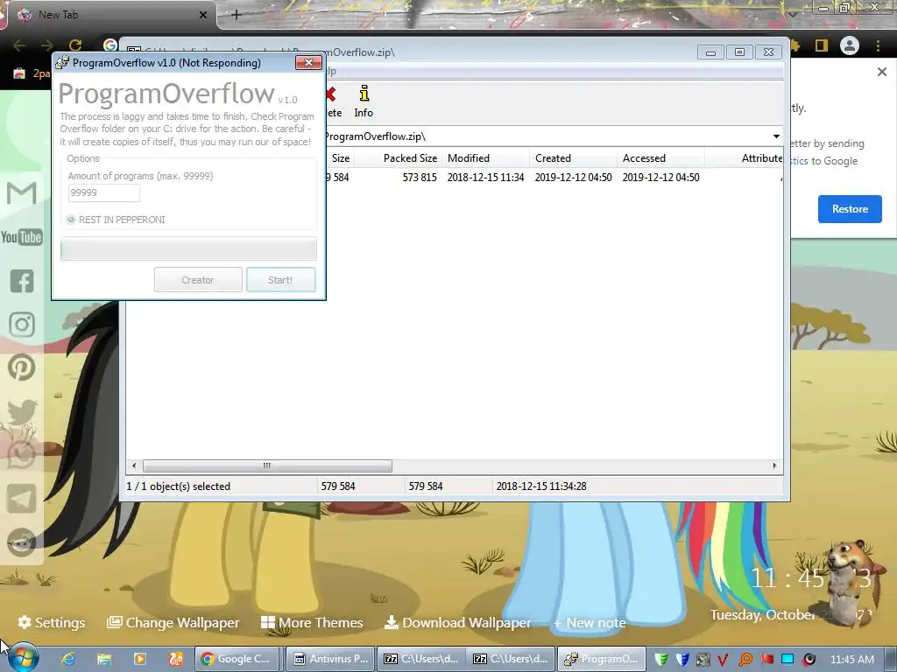Click left arrow of 7-Zip scrollbar

(x=134, y=465)
